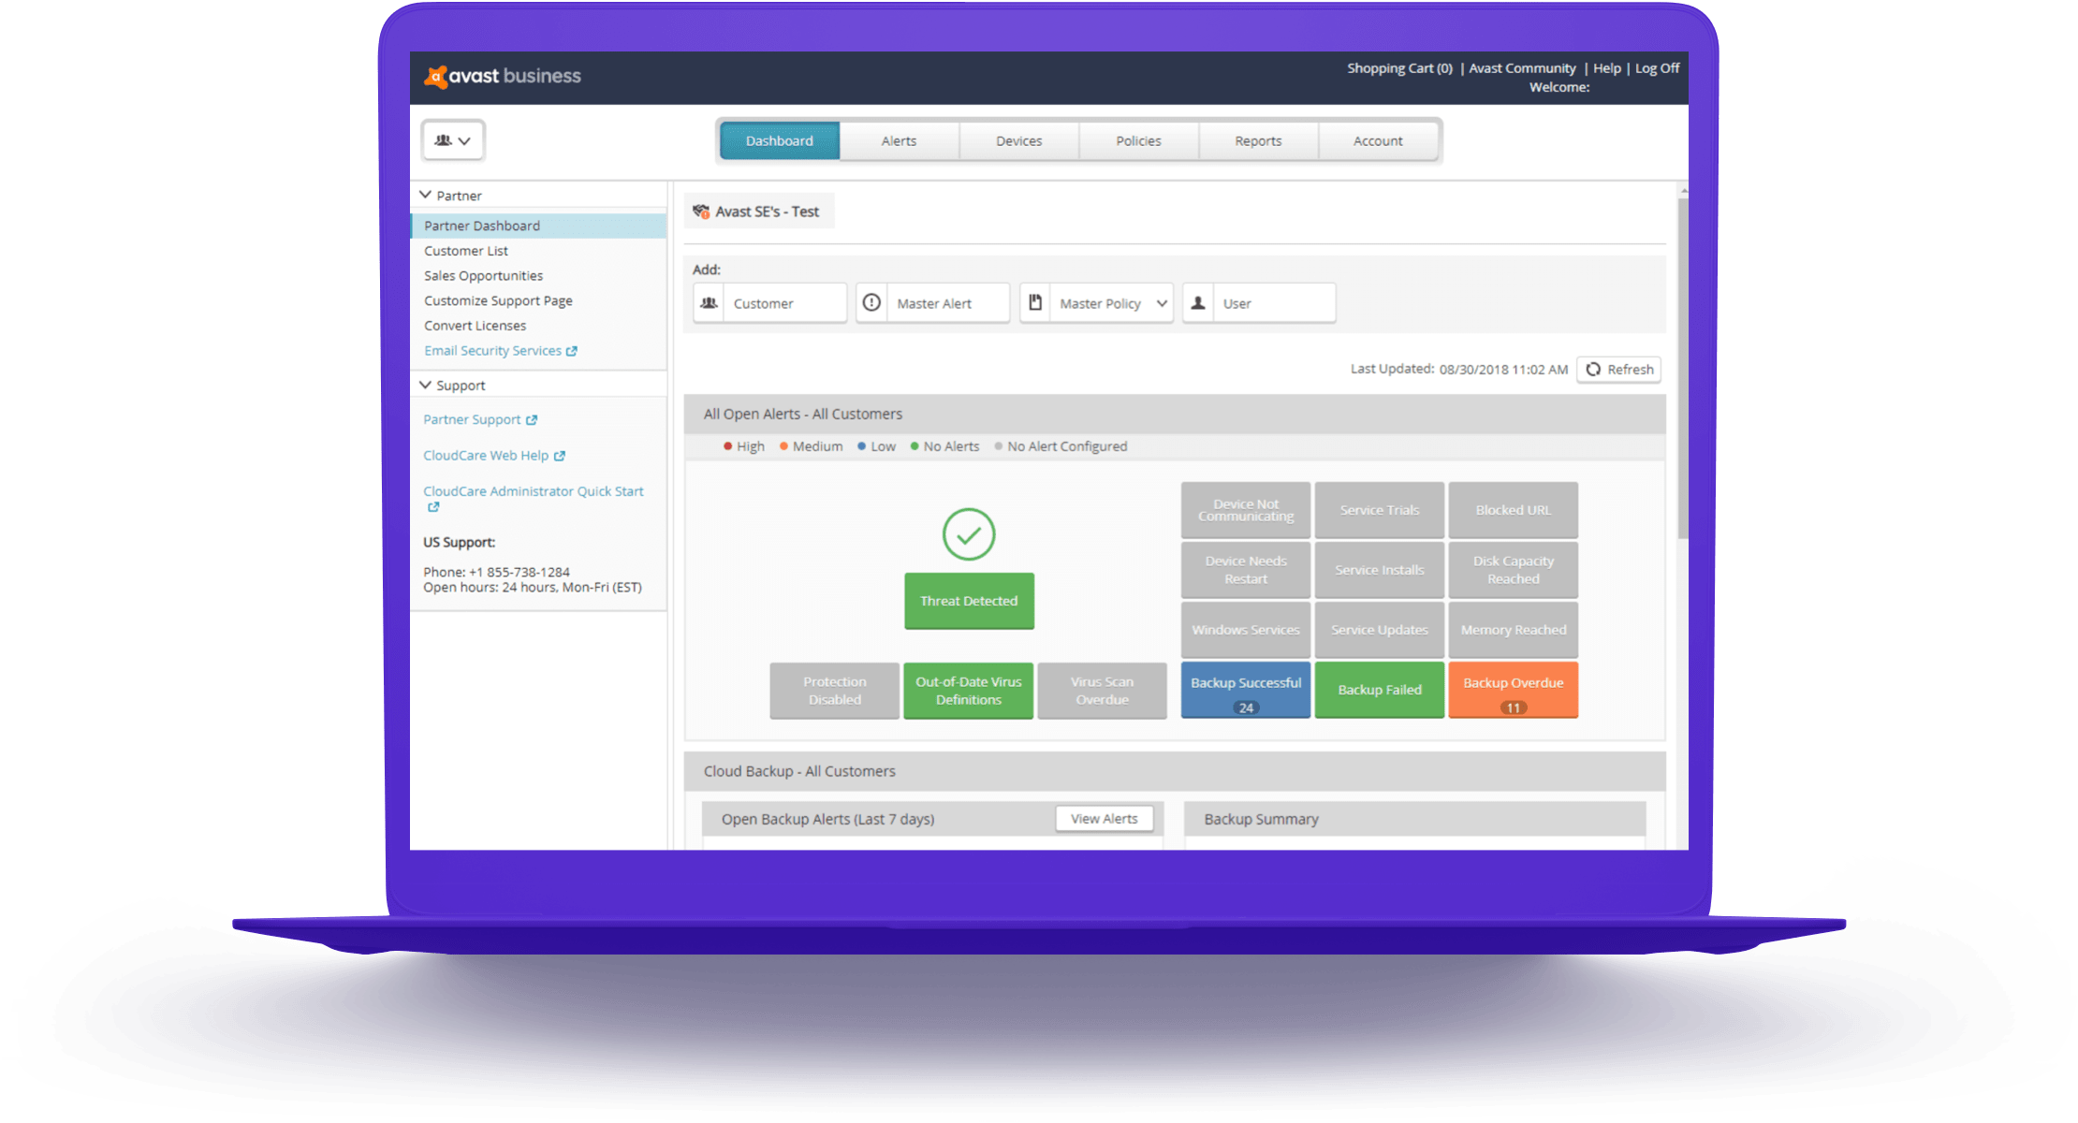The width and height of the screenshot is (2078, 1123).
Task: Collapse the Partner section
Action: coord(426,195)
